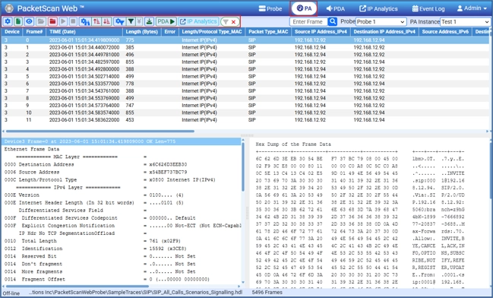
Task: Click the Destination IP Address_IPv4 column header
Action: [x=384, y=32]
